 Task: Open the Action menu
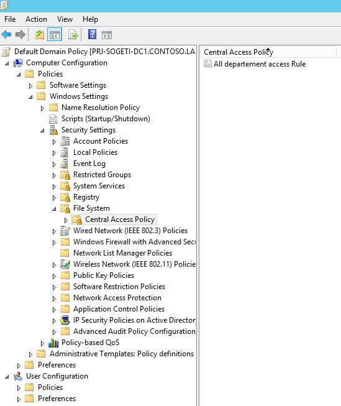click(36, 19)
